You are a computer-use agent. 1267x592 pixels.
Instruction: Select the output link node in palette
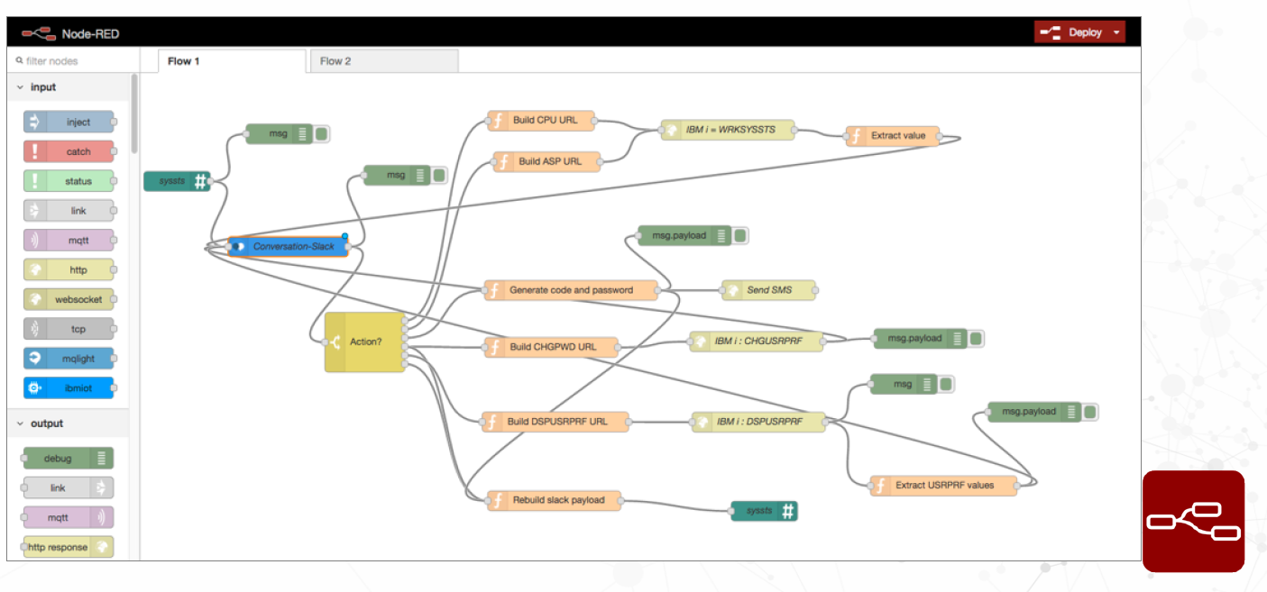[x=69, y=487]
